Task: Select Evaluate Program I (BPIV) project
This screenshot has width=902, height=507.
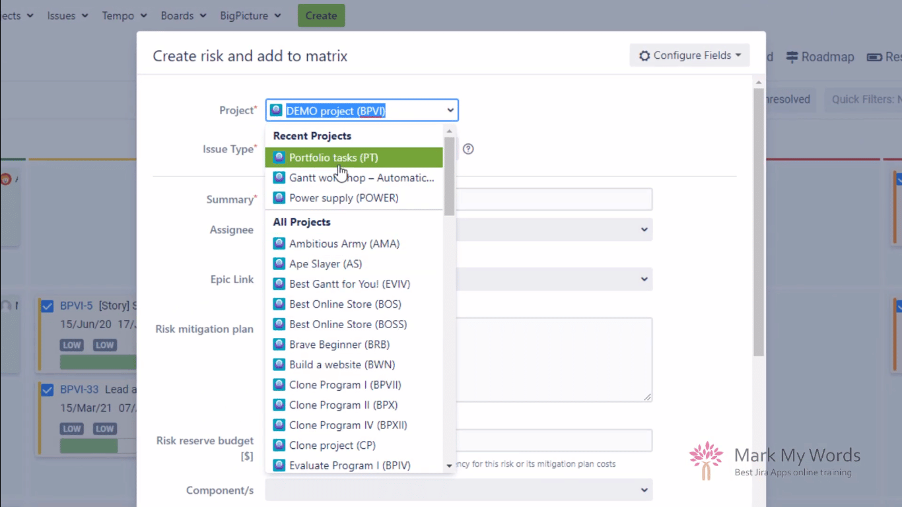Action: (x=354, y=465)
